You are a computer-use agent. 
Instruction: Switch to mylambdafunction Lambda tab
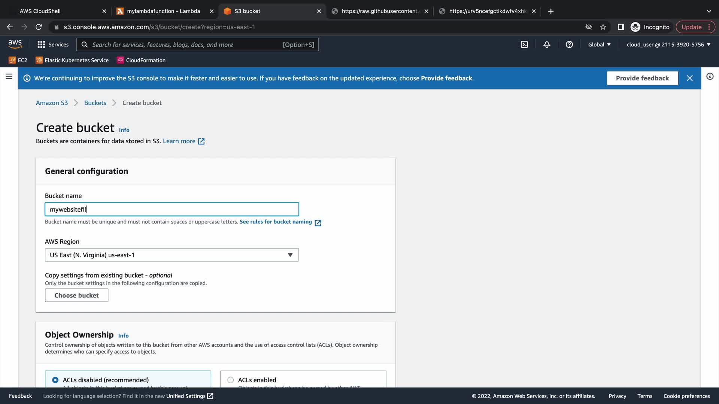coord(163,11)
